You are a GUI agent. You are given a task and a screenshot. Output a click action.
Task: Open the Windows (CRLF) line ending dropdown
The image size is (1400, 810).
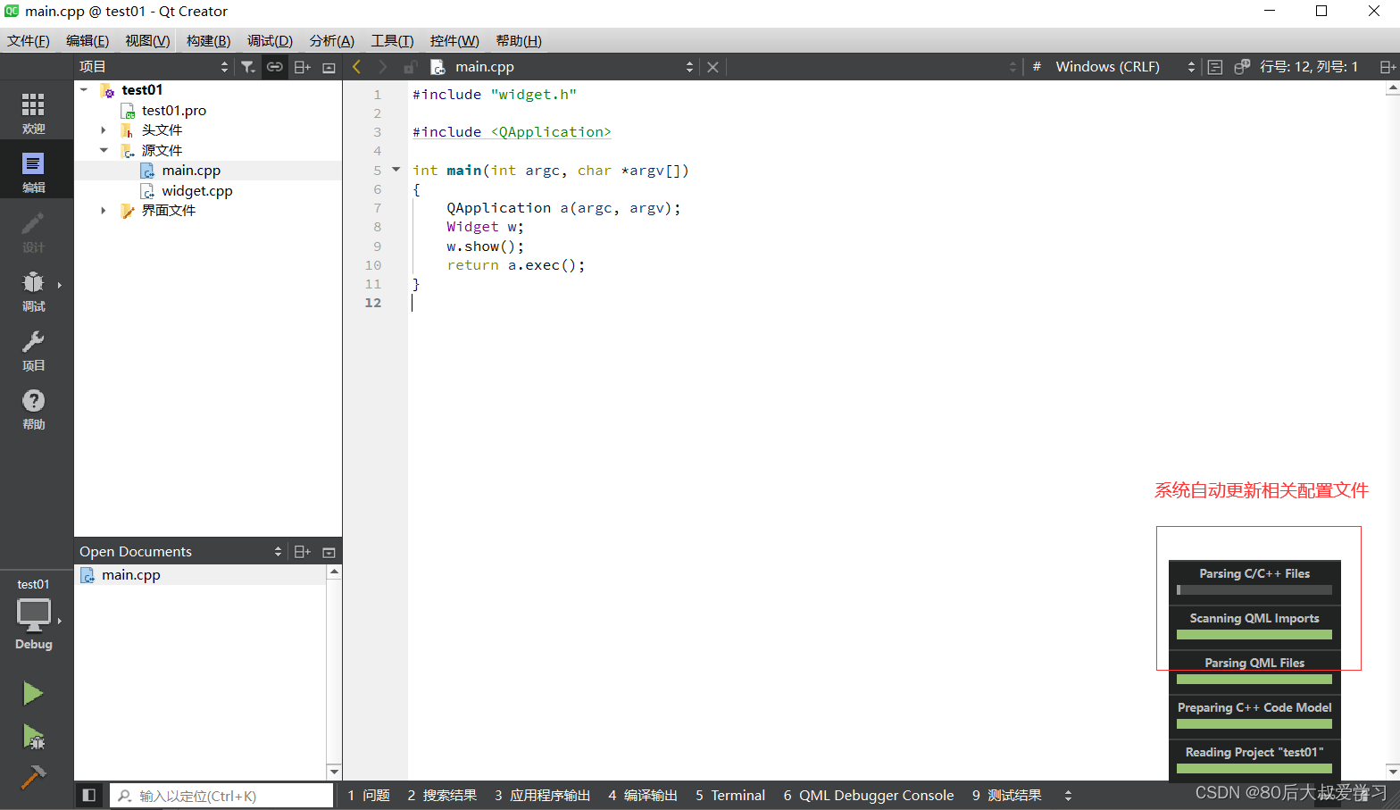[1125, 67]
